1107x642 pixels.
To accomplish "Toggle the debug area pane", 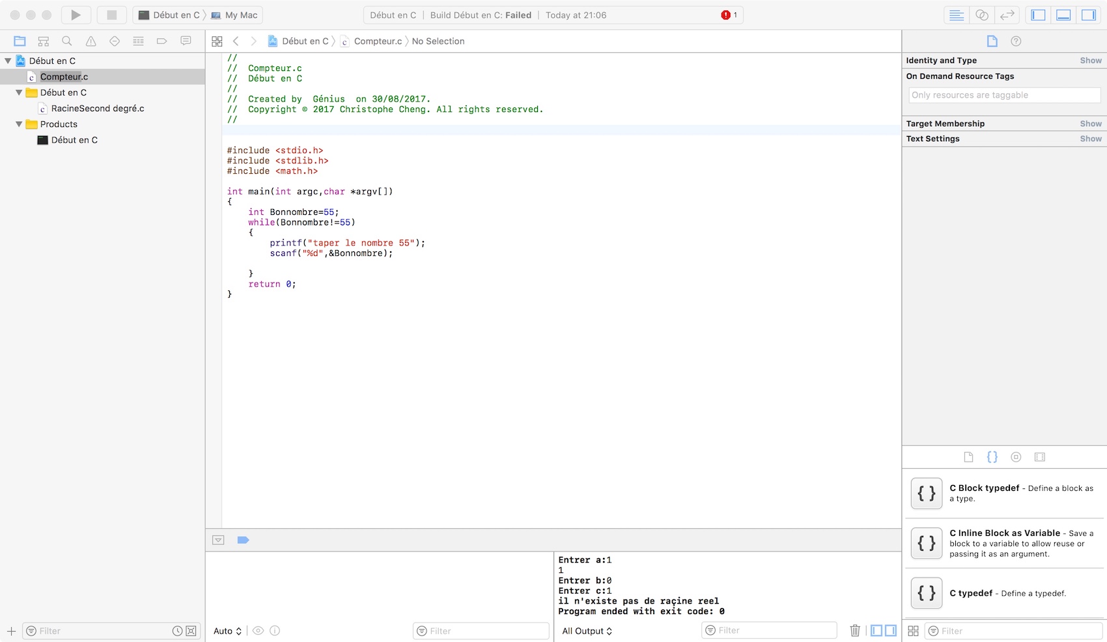I will coord(1063,15).
